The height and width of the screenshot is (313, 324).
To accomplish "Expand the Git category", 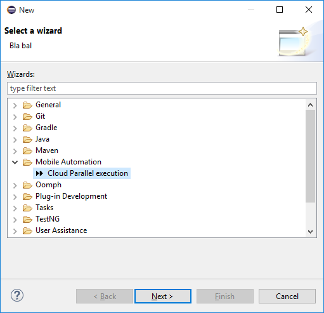I will [15, 117].
